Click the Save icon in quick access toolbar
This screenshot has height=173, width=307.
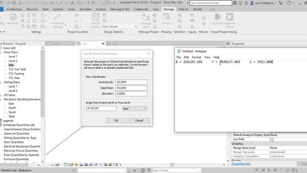coord(14,3)
